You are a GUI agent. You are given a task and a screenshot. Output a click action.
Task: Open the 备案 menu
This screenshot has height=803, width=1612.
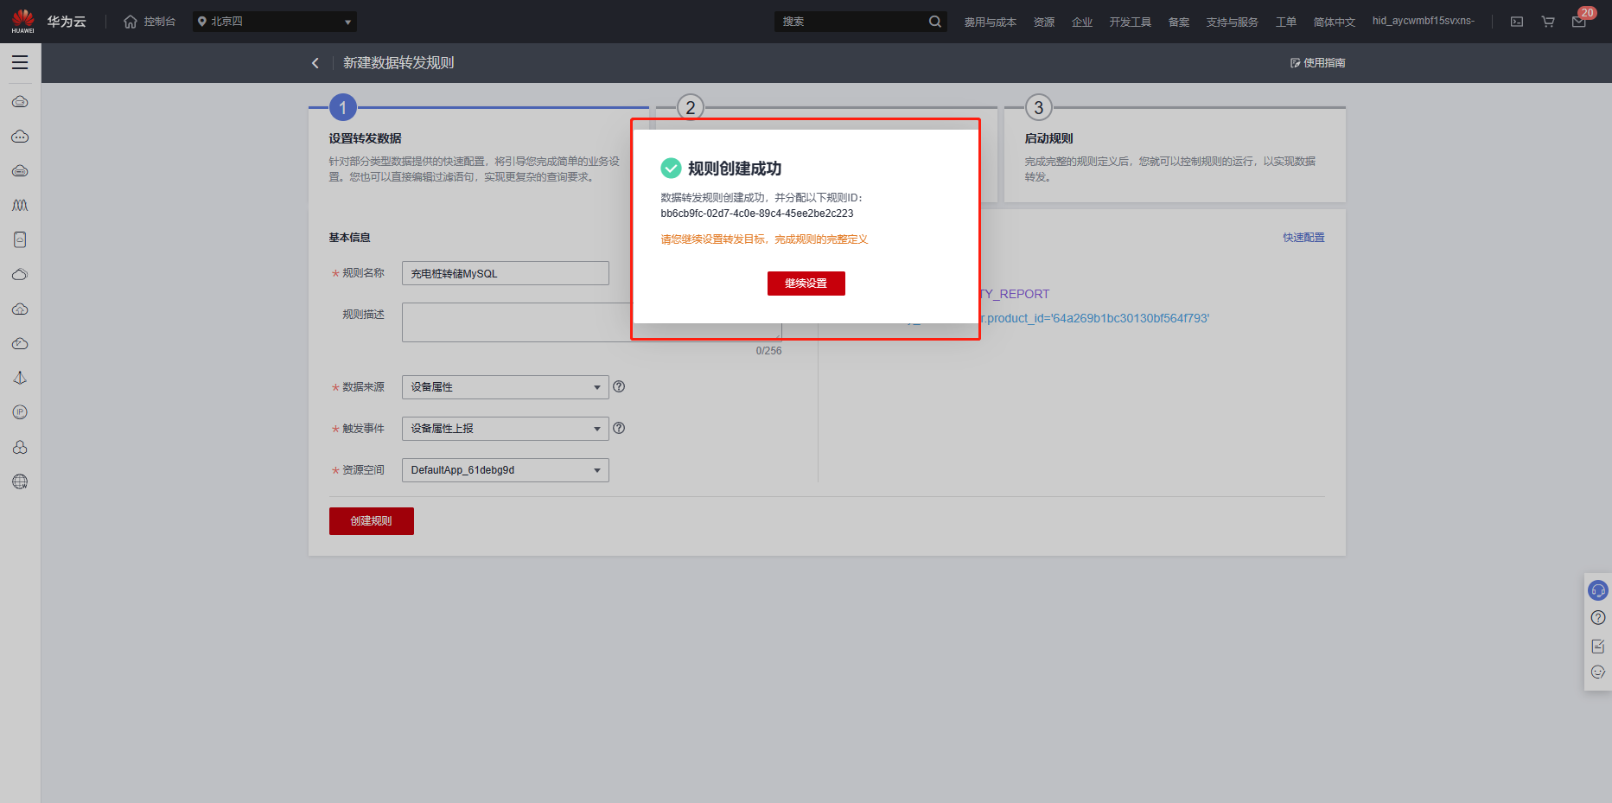1179,22
